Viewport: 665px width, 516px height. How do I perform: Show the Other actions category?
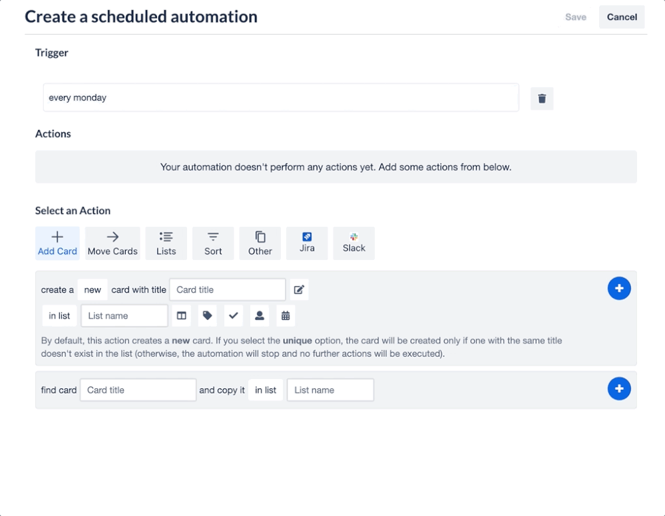point(260,243)
